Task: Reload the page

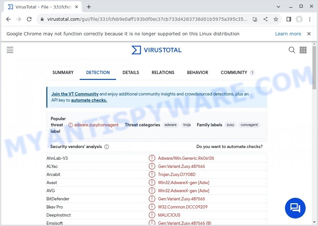Action: [x=29, y=19]
